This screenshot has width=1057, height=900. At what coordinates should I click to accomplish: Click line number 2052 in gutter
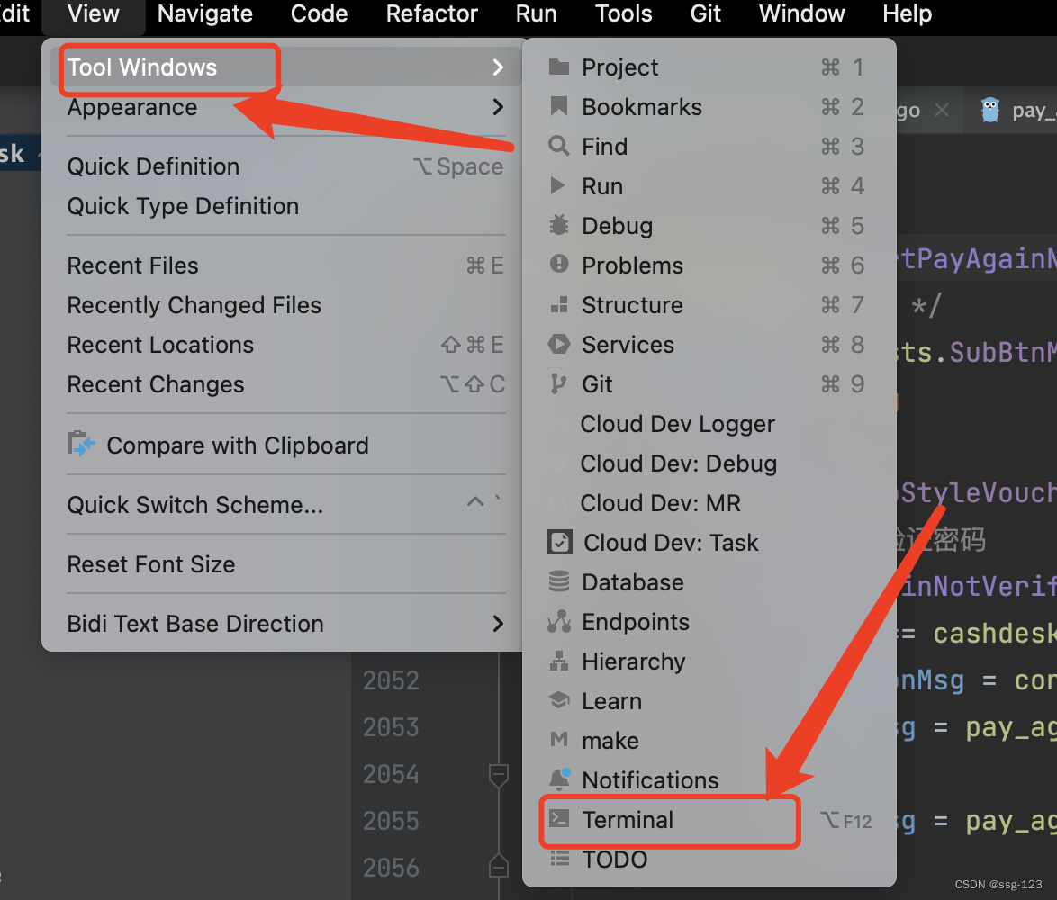click(391, 680)
